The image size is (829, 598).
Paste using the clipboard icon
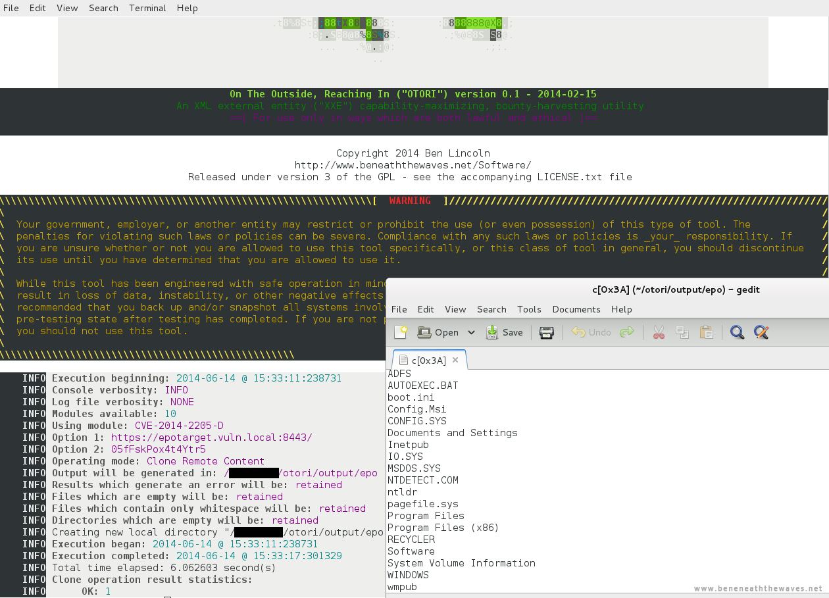(x=707, y=332)
